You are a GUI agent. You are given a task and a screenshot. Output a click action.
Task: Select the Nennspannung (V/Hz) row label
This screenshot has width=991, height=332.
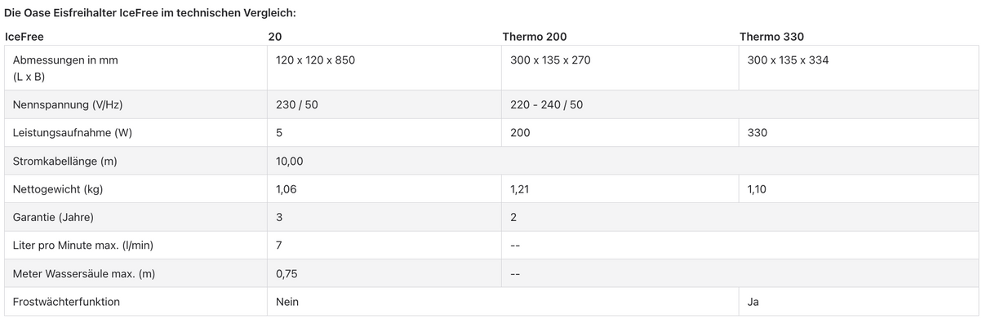(68, 104)
